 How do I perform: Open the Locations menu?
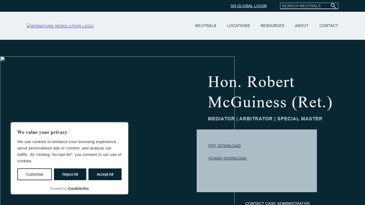pyautogui.click(x=238, y=26)
